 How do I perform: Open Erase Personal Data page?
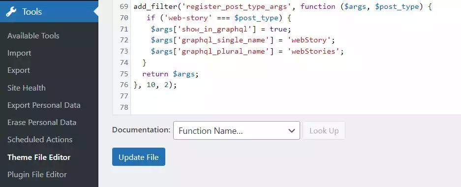pyautogui.click(x=42, y=123)
